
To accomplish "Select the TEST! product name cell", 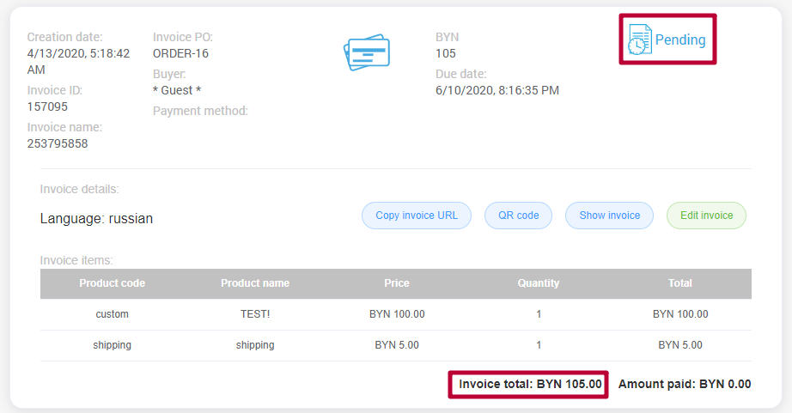I will (x=255, y=314).
